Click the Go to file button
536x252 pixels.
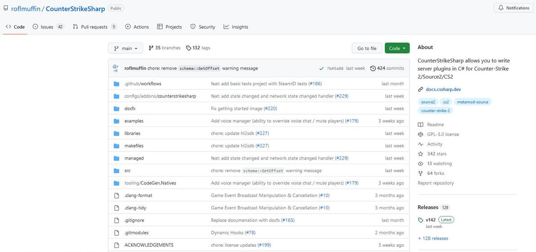(x=367, y=48)
